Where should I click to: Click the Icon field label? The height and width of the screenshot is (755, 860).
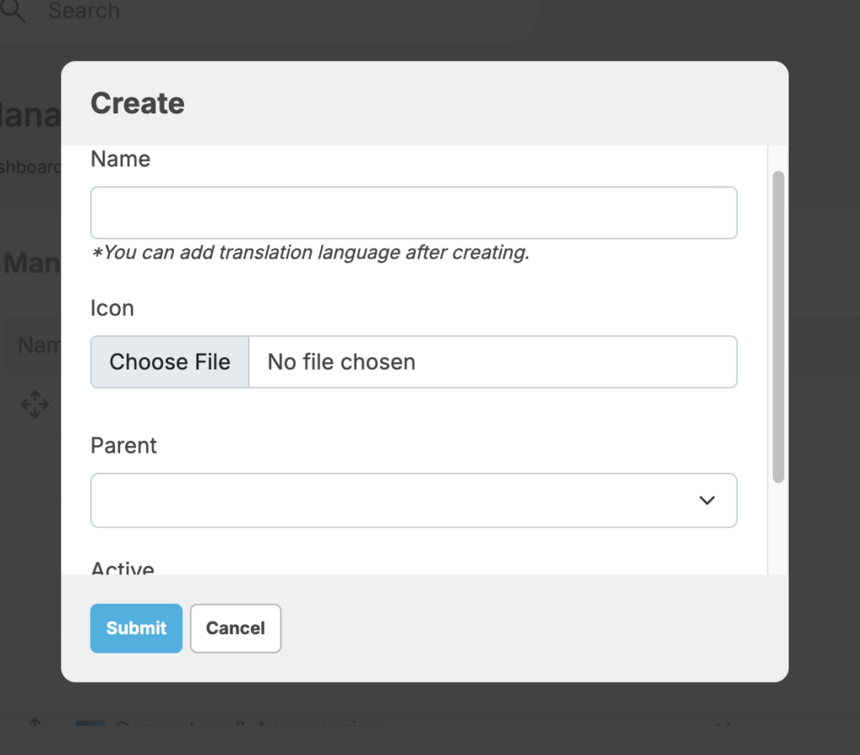pos(112,308)
